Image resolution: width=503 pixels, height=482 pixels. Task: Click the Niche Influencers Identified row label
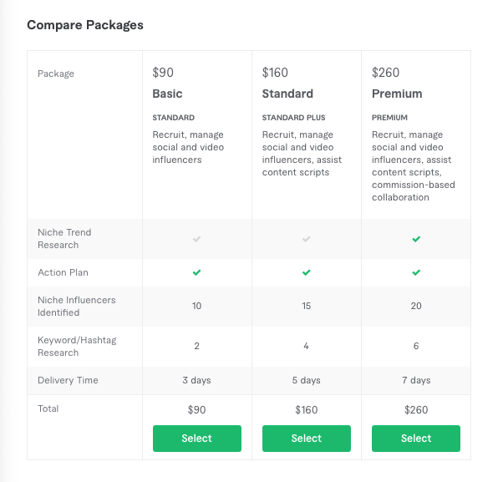click(x=76, y=307)
